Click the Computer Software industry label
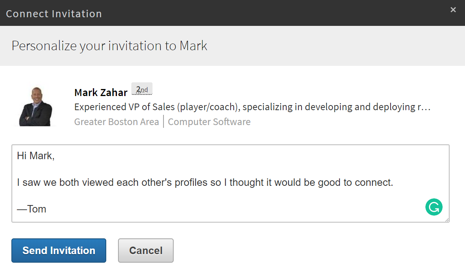The width and height of the screenshot is (465, 276). point(209,122)
